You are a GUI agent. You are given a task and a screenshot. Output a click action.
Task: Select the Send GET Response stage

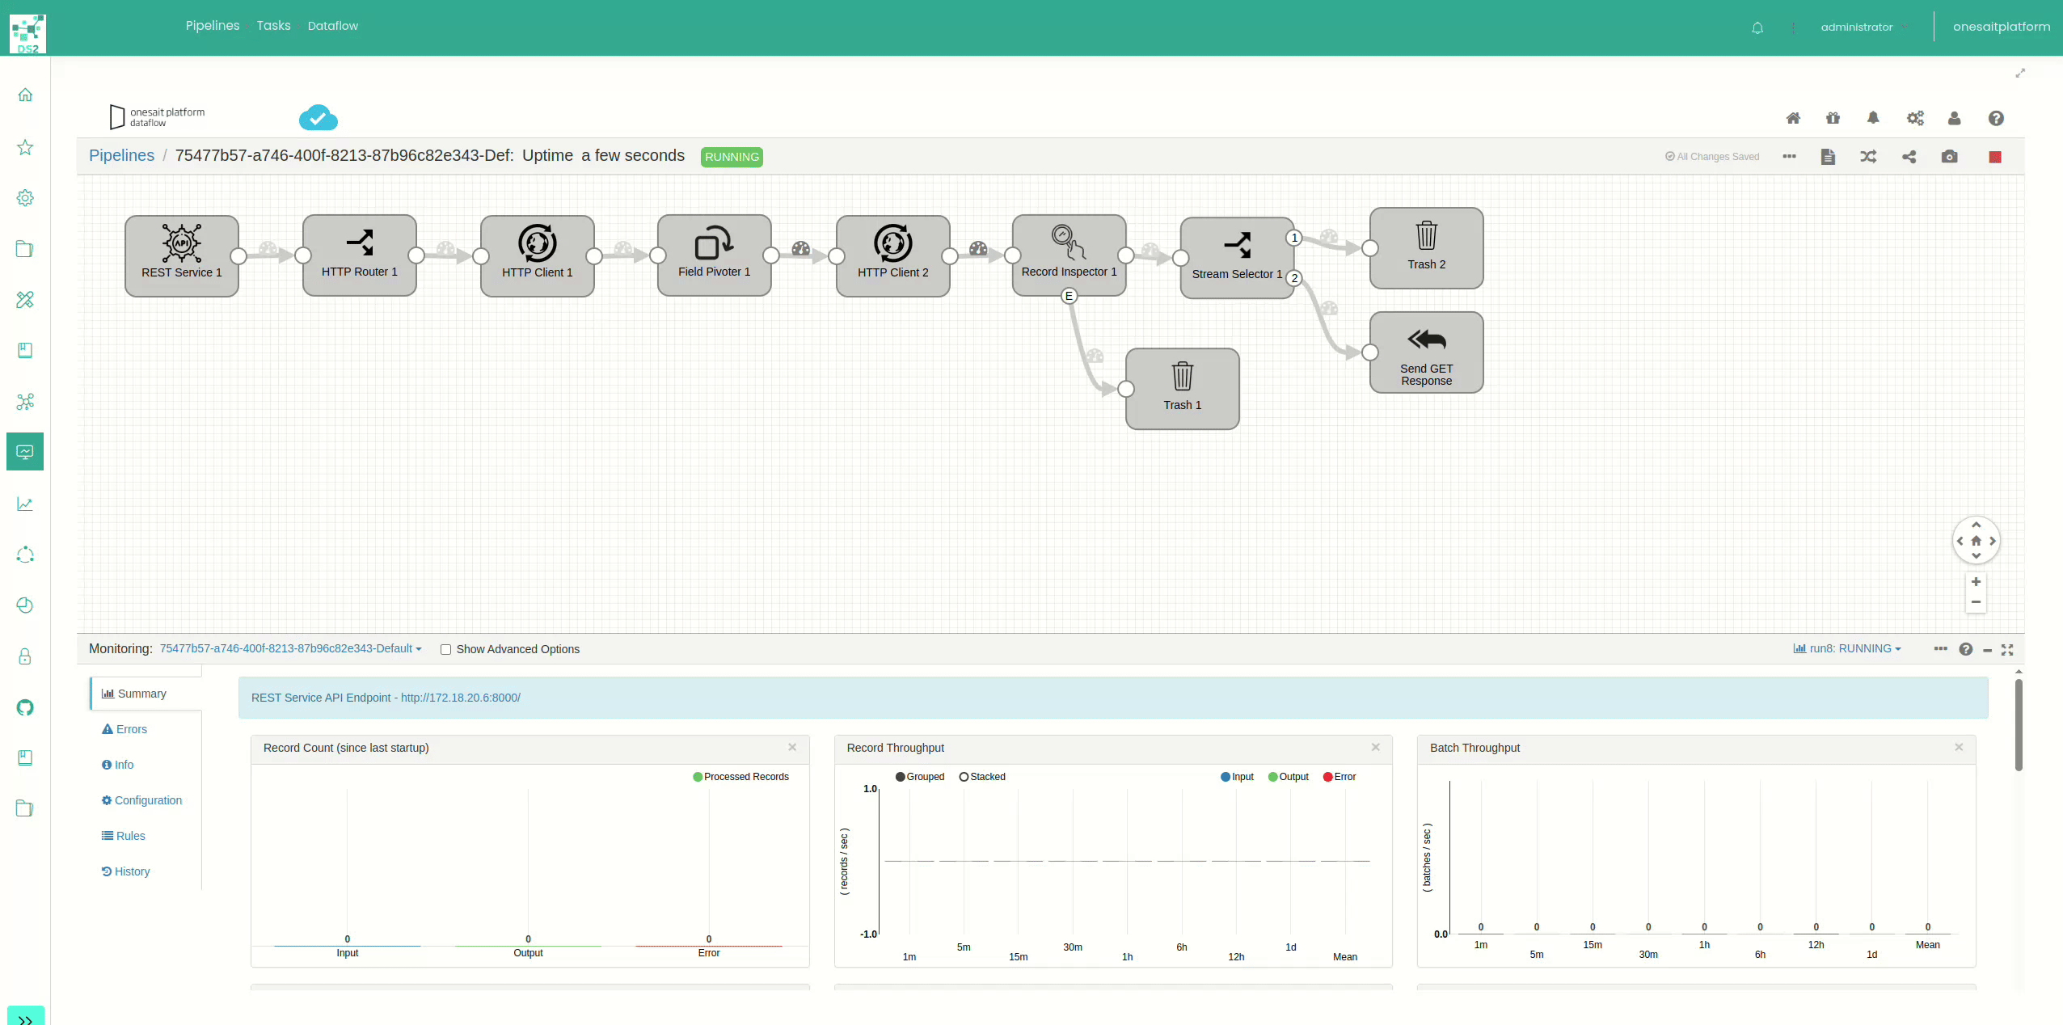1426,352
